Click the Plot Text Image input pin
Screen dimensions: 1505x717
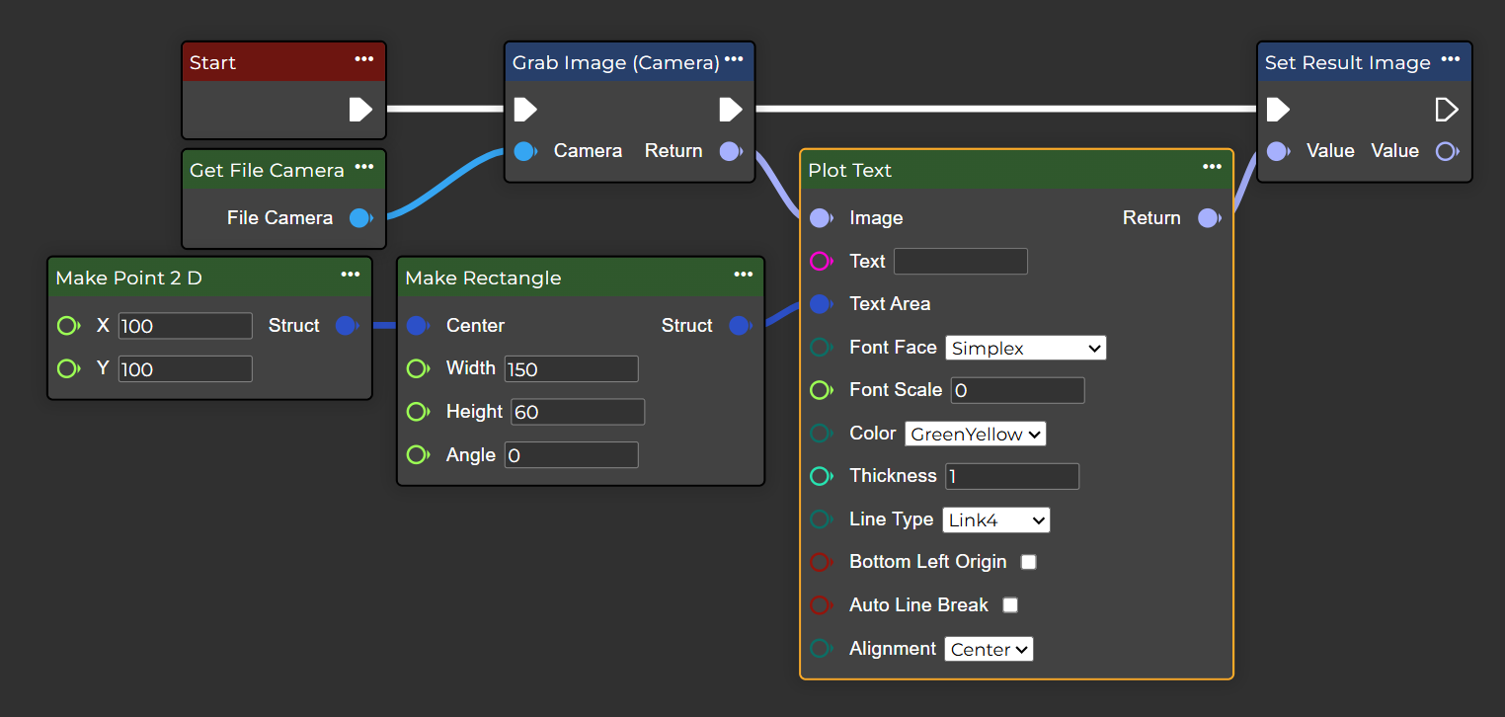pos(820,218)
